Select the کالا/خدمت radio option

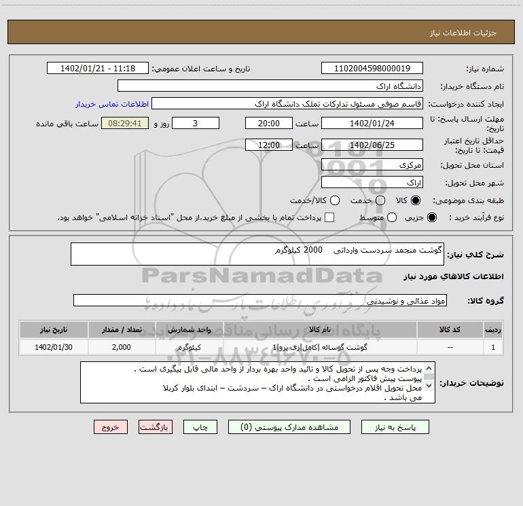tap(335, 200)
